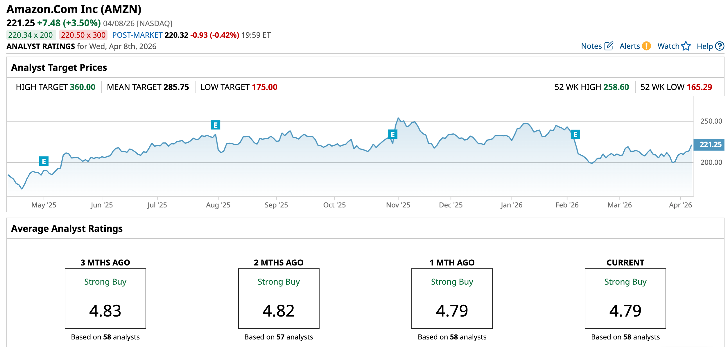The height and width of the screenshot is (347, 728).
Task: Click the Nov '25 earnings E marker
Action: coord(392,134)
